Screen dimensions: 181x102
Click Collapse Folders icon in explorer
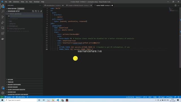coord(41,11)
